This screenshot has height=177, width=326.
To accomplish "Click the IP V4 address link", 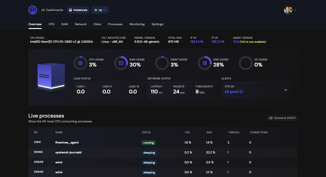I will 197,42.
